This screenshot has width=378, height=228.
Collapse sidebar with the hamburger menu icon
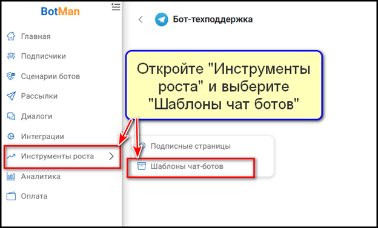click(x=116, y=7)
